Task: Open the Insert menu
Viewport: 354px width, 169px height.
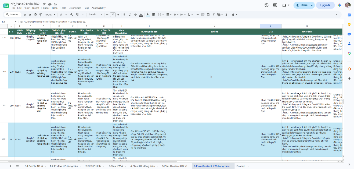Action: (x=36, y=8)
